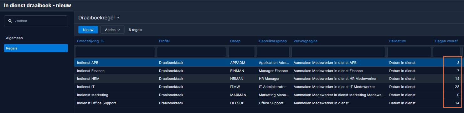This screenshot has width=464, height=113.
Task: Click the Peildatum filter input
Action: [x=409, y=52]
